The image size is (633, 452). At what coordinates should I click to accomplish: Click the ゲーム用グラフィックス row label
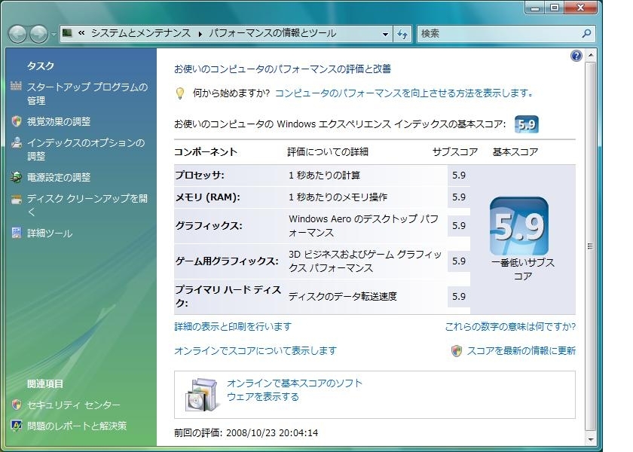227,261
